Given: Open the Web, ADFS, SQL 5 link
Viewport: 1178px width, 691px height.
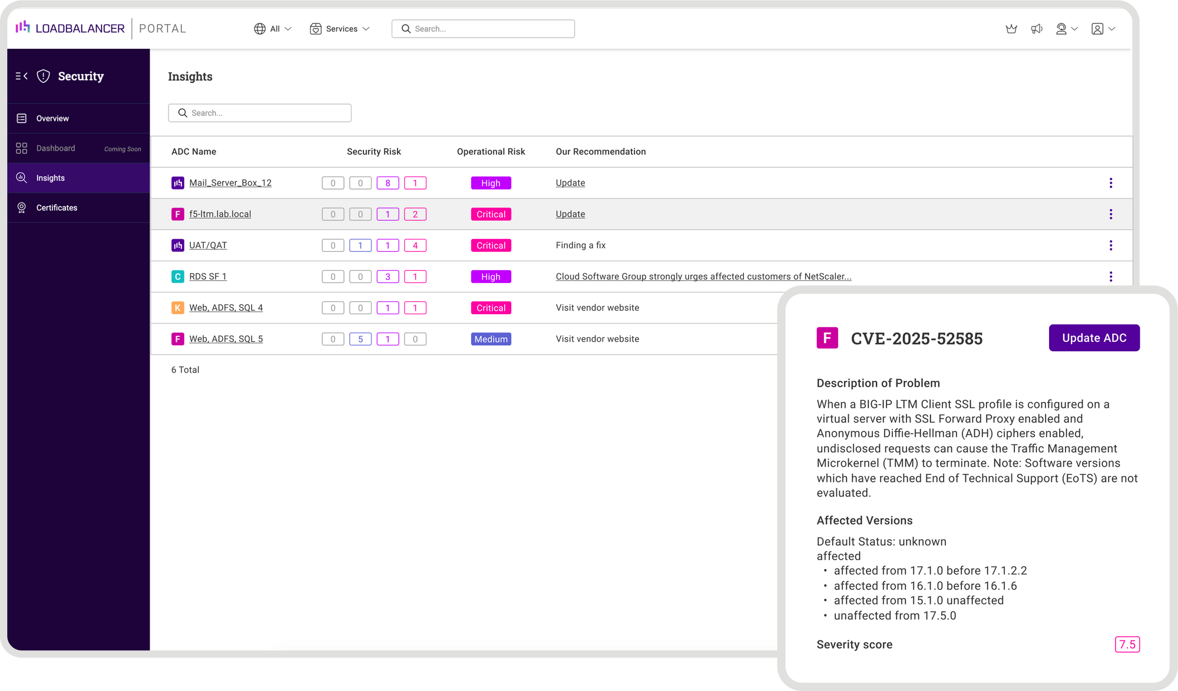Looking at the screenshot, I should [x=226, y=339].
